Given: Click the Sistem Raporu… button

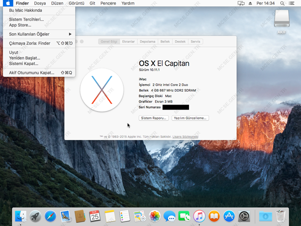Looking at the screenshot, I should tap(154, 118).
